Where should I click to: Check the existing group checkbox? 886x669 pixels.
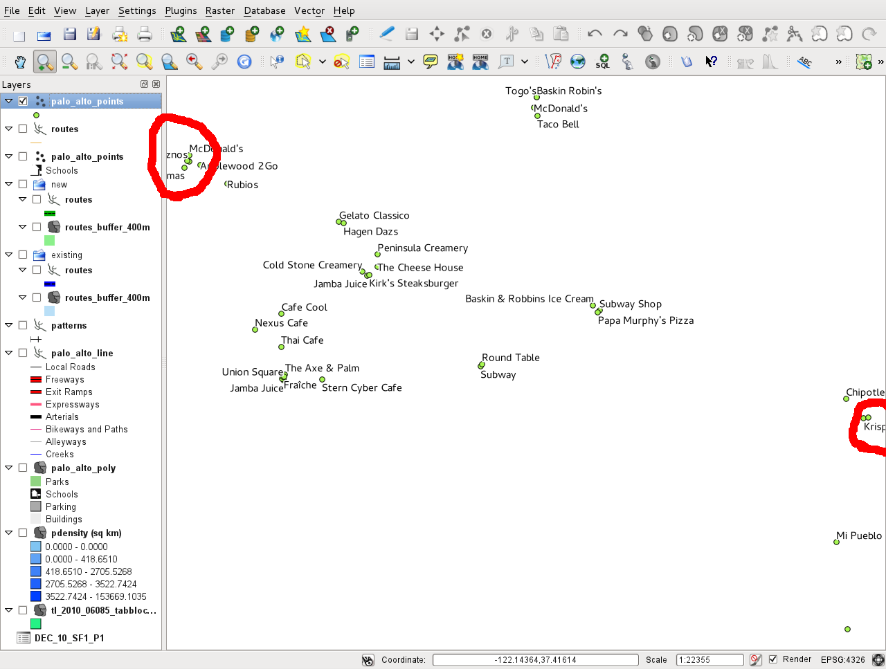coord(23,255)
